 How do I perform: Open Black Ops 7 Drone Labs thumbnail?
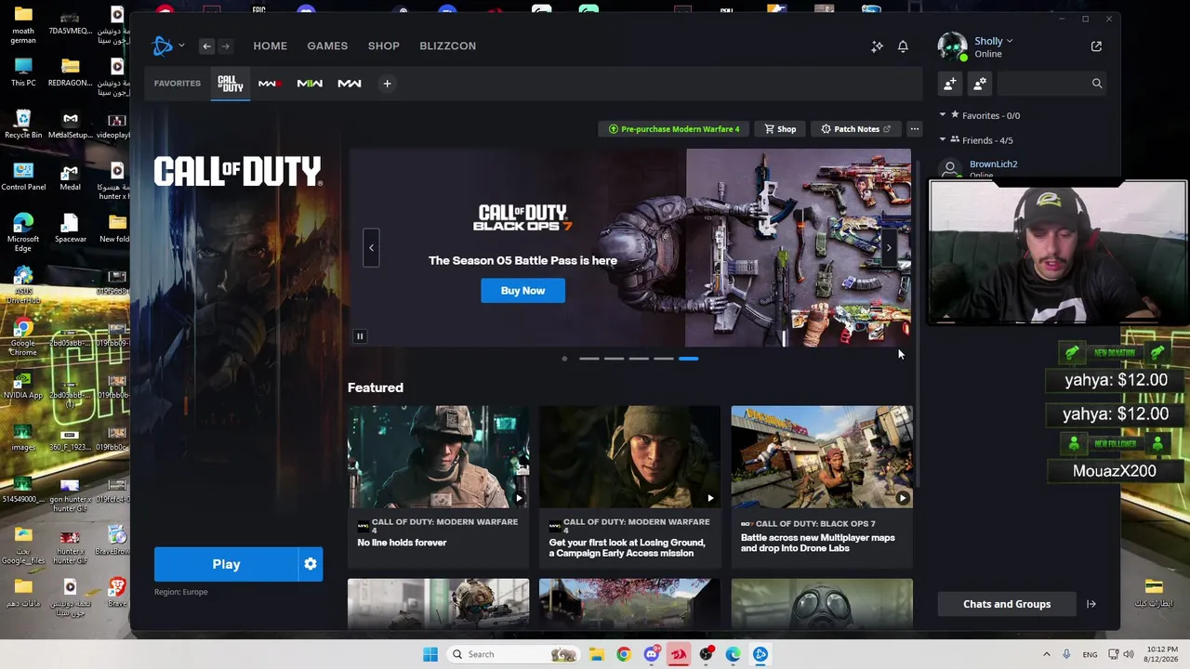click(822, 456)
